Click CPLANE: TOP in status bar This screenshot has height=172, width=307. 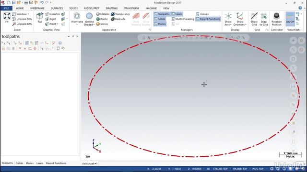click(220, 169)
